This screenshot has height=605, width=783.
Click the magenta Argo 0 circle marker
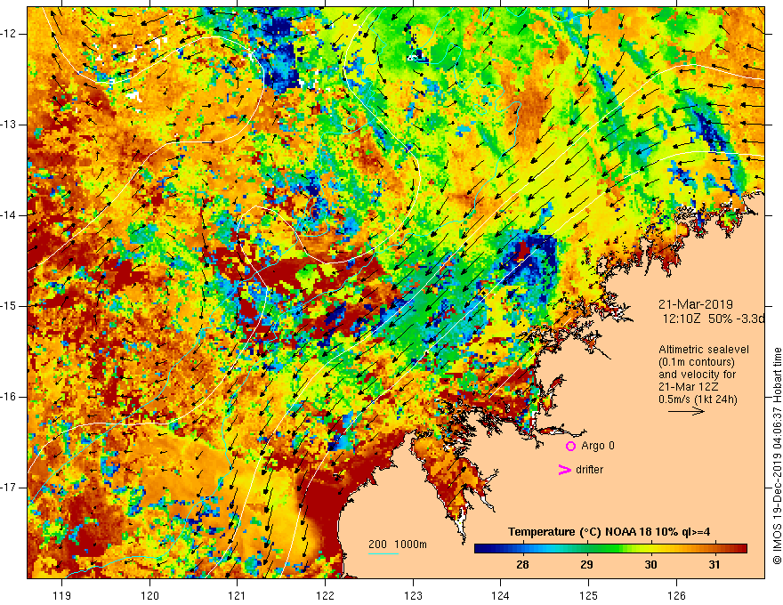(x=570, y=446)
